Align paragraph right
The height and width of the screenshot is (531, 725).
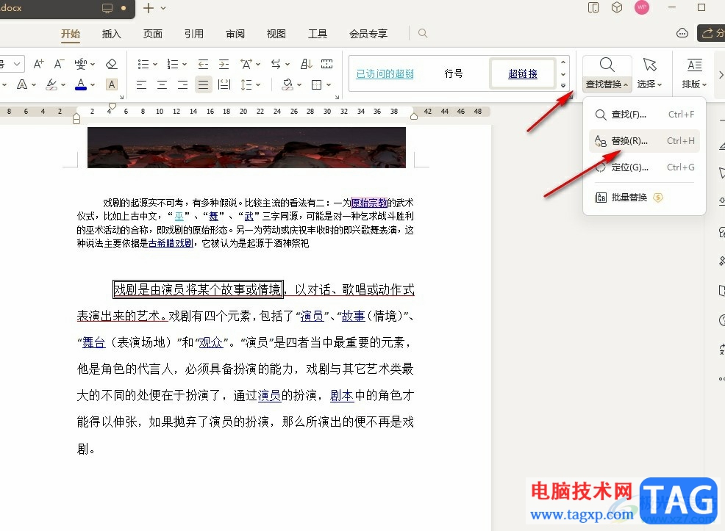click(183, 85)
